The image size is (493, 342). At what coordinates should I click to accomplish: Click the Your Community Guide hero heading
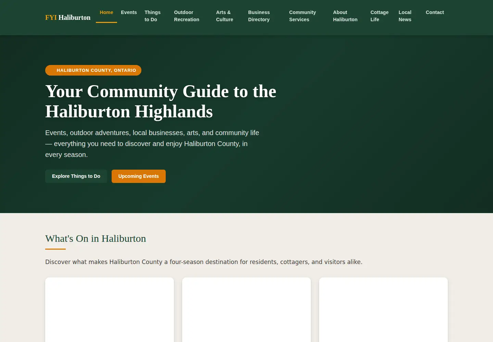(161, 101)
